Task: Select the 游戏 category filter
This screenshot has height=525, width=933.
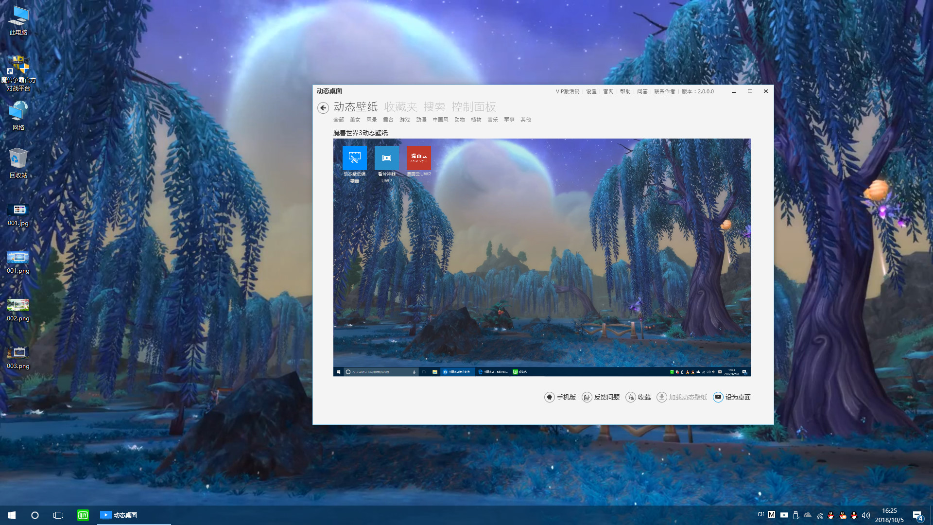Action: click(x=404, y=120)
